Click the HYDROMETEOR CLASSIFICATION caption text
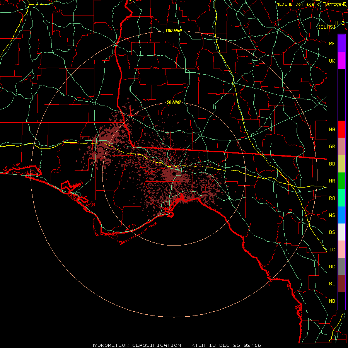The image size is (348, 348). (136, 345)
